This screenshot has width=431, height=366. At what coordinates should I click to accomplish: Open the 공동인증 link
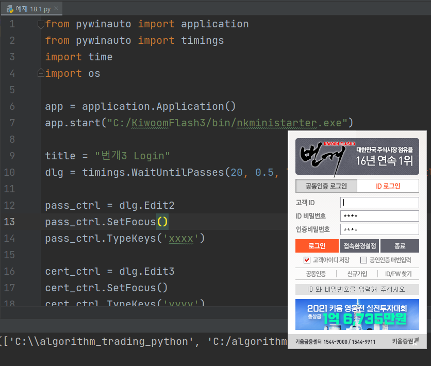click(316, 274)
